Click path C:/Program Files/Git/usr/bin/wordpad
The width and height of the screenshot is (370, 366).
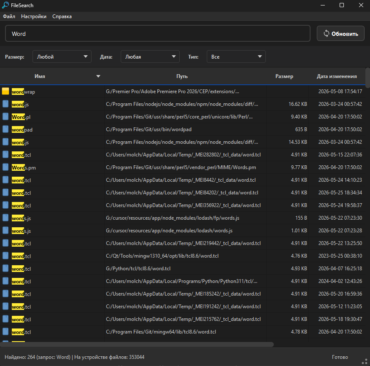149,129
